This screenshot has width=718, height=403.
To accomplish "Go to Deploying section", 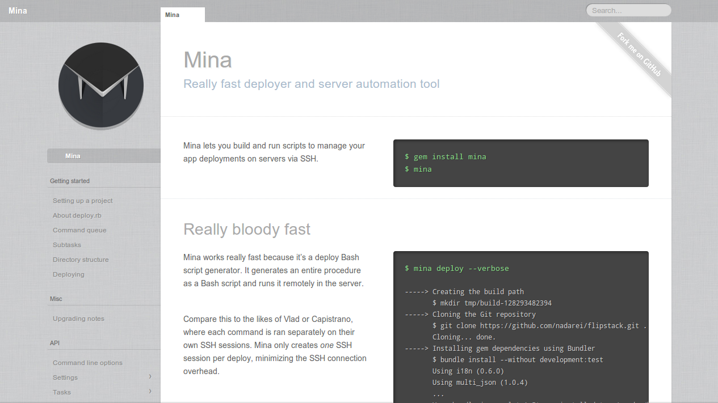I will click(x=69, y=274).
